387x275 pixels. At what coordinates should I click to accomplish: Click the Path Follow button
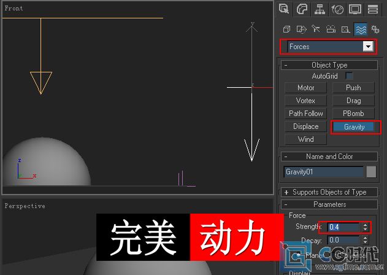click(x=305, y=114)
